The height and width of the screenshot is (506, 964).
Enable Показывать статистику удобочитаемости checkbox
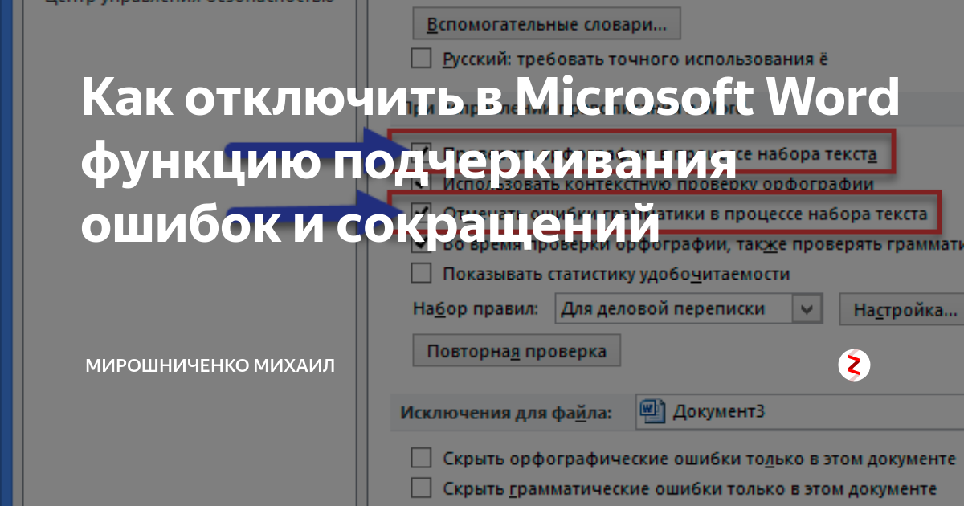421,274
